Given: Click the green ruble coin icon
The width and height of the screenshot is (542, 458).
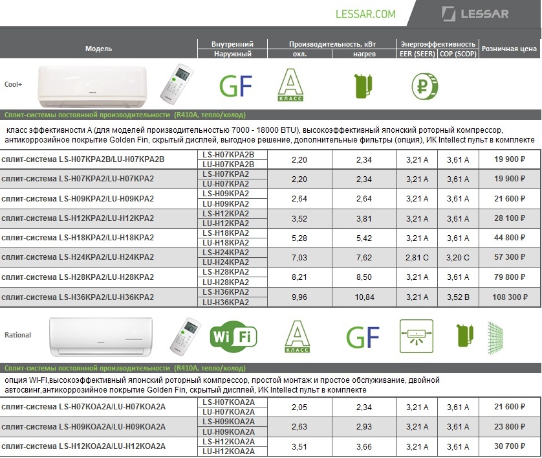Looking at the screenshot, I should (426, 85).
